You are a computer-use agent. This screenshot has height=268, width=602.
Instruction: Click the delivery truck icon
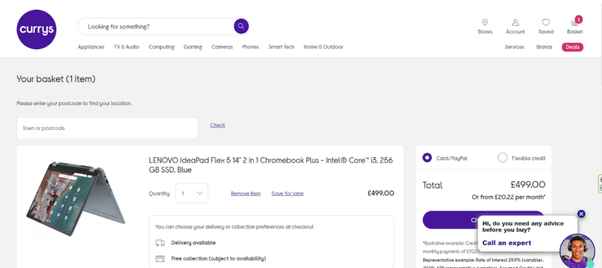[160, 243]
